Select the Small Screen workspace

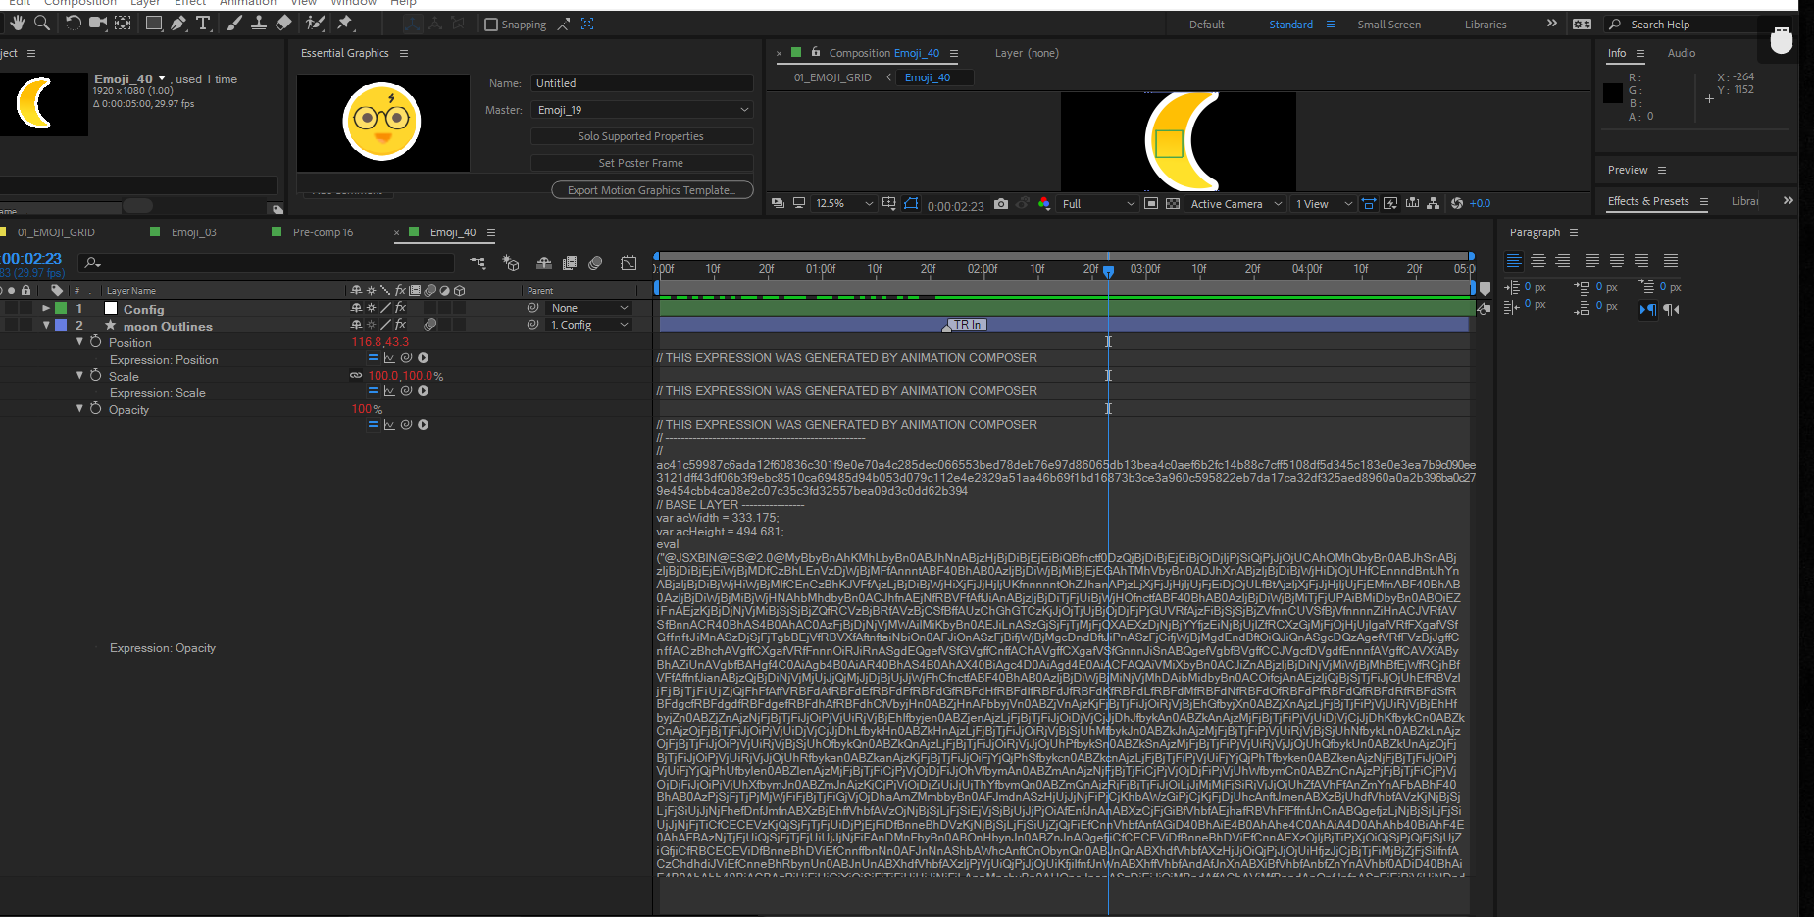1388,25
